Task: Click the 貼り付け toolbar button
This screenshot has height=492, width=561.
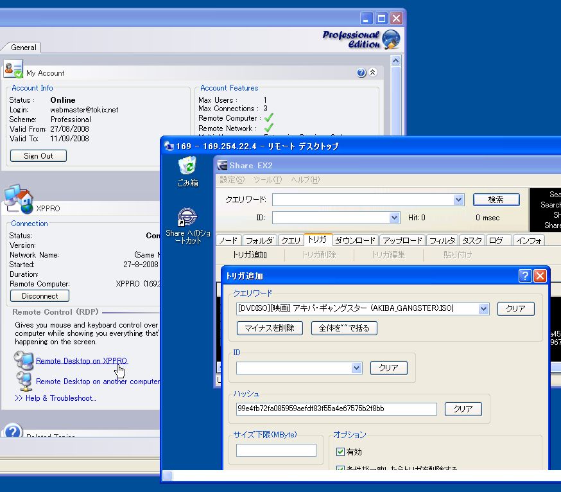Action: 458,255
